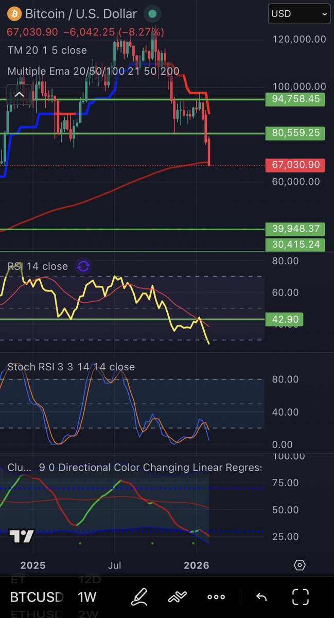Click the 2025 time axis label
The width and height of the screenshot is (334, 618).
(x=33, y=565)
